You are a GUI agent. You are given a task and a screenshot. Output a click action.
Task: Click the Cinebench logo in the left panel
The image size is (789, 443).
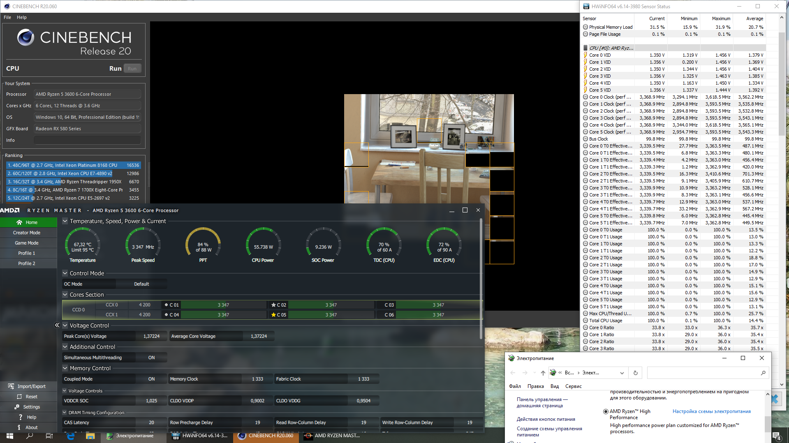point(25,37)
